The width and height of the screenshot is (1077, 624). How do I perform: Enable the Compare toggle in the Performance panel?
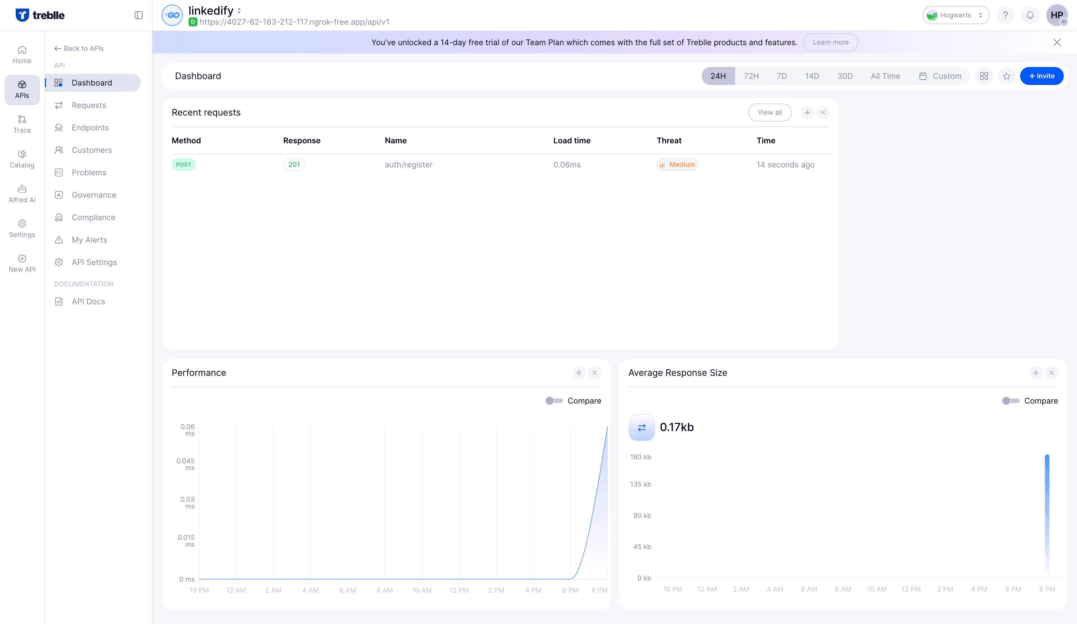click(554, 401)
